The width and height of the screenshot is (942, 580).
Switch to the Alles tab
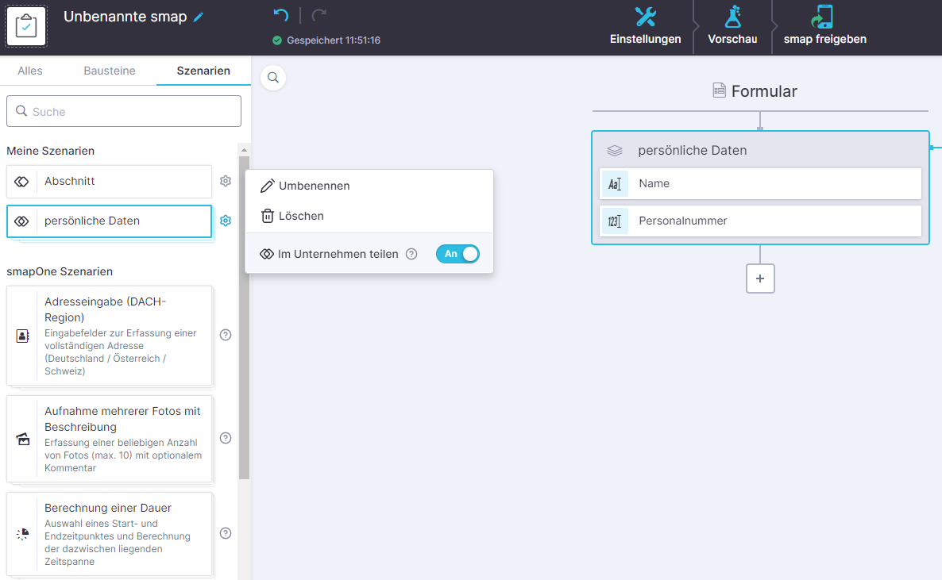click(30, 71)
